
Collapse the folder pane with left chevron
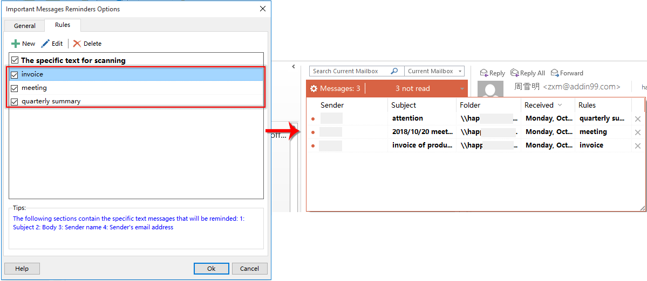(x=293, y=67)
